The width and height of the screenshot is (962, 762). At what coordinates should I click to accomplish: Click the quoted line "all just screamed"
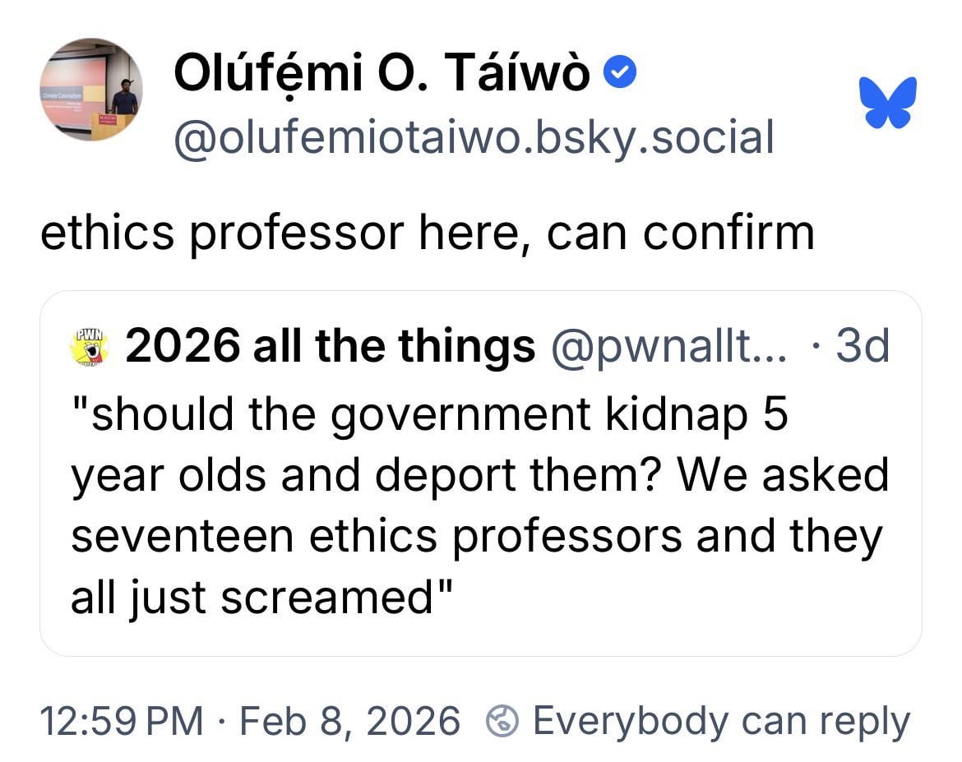262,596
